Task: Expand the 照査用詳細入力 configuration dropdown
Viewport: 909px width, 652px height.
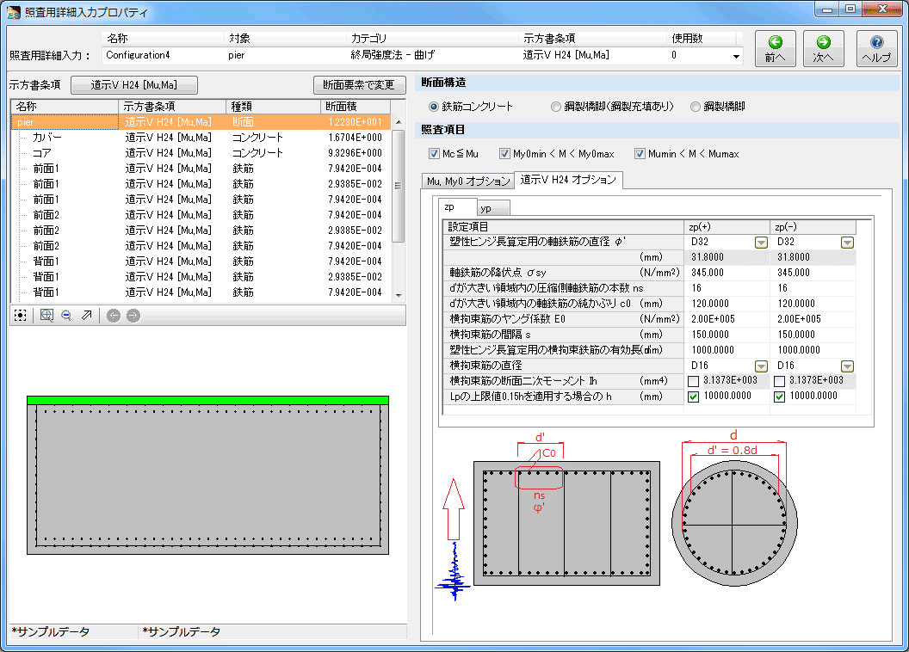Action: 736,56
